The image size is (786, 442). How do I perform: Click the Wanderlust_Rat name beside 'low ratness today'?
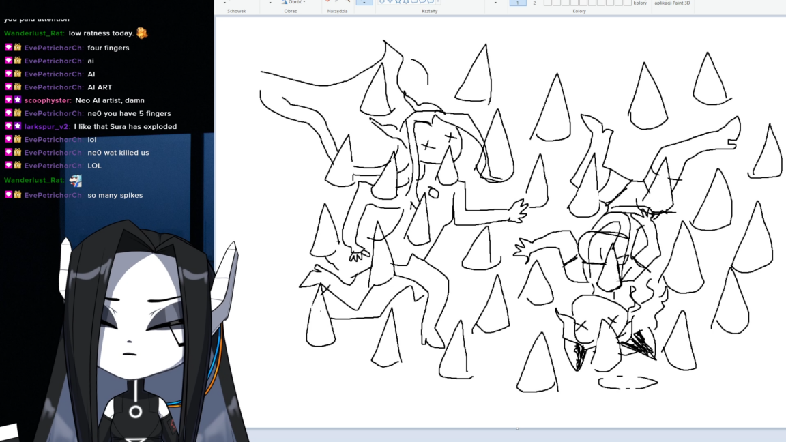(x=33, y=33)
